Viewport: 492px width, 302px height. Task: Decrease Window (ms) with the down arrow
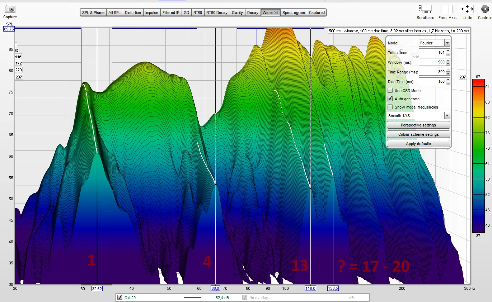[x=448, y=64]
